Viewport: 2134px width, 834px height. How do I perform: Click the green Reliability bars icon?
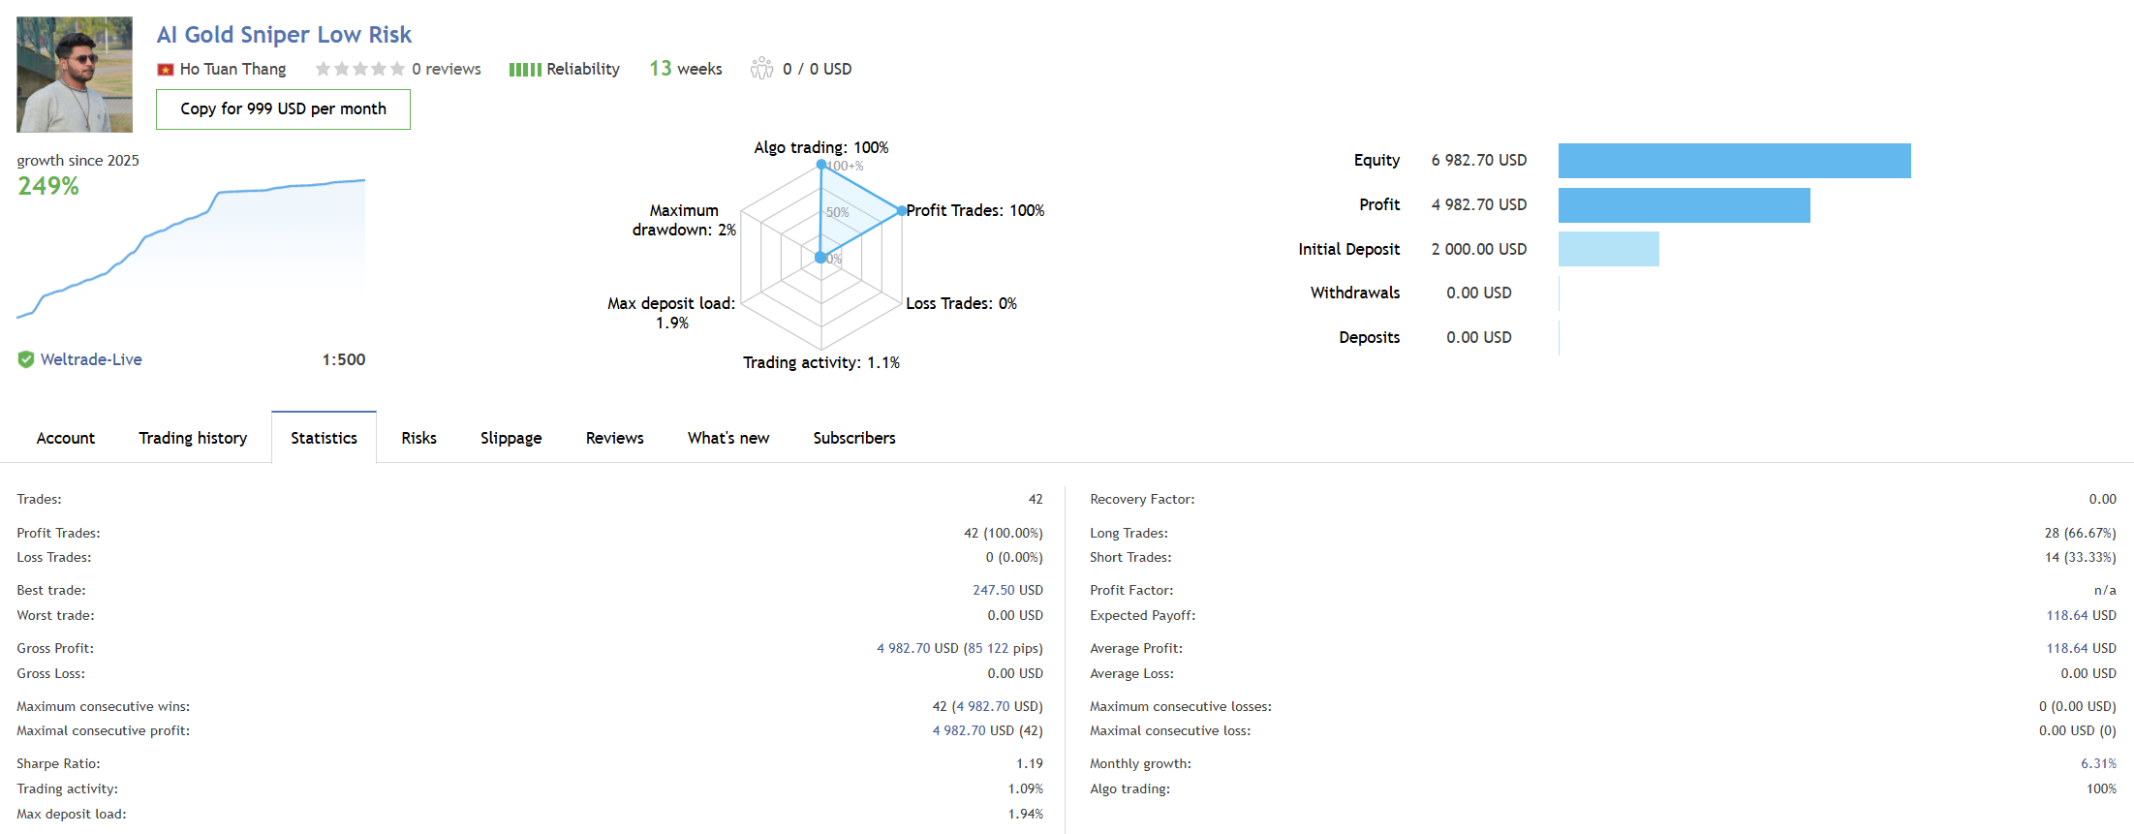point(525,70)
